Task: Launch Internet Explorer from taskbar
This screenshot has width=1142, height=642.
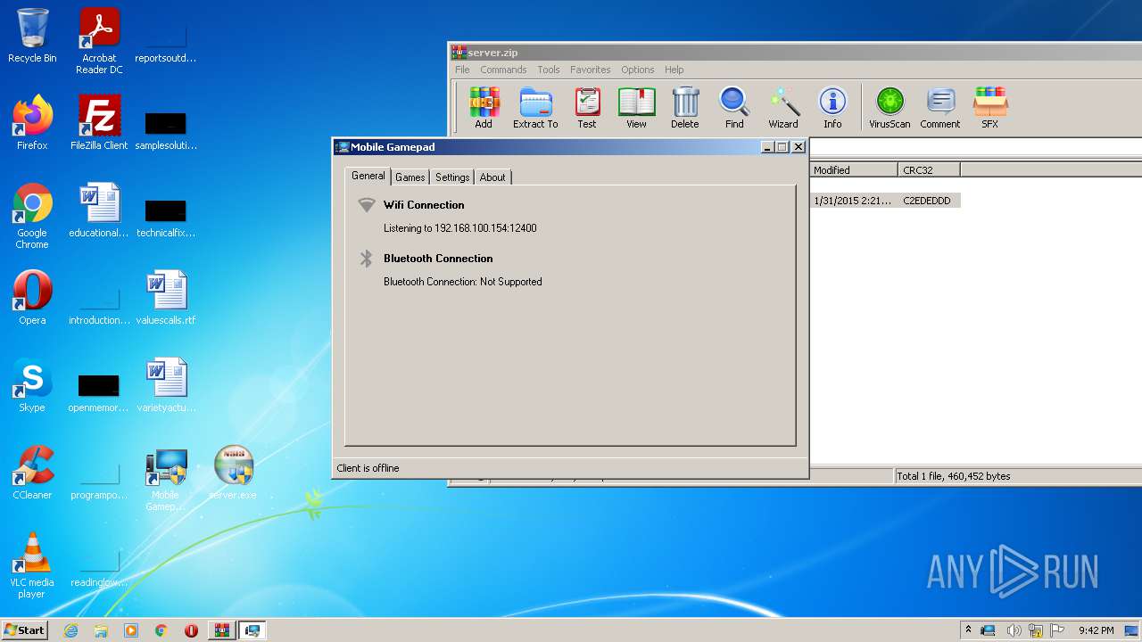Action: [x=70, y=630]
